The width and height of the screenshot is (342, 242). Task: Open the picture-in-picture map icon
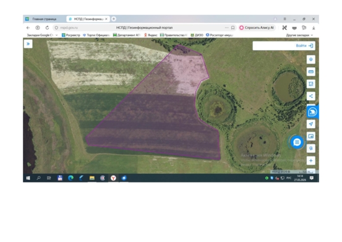tap(311, 136)
